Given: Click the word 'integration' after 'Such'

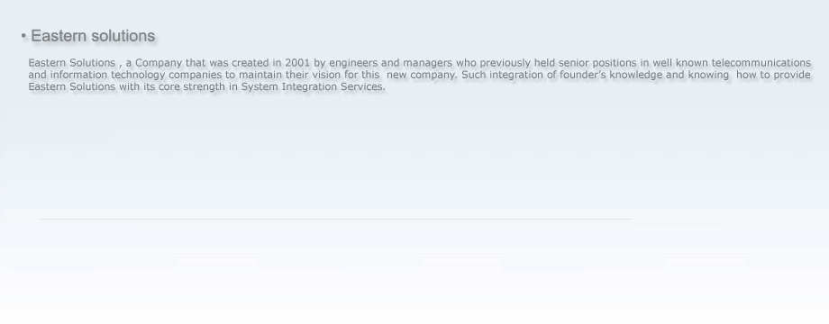Looking at the screenshot, I should point(516,75).
